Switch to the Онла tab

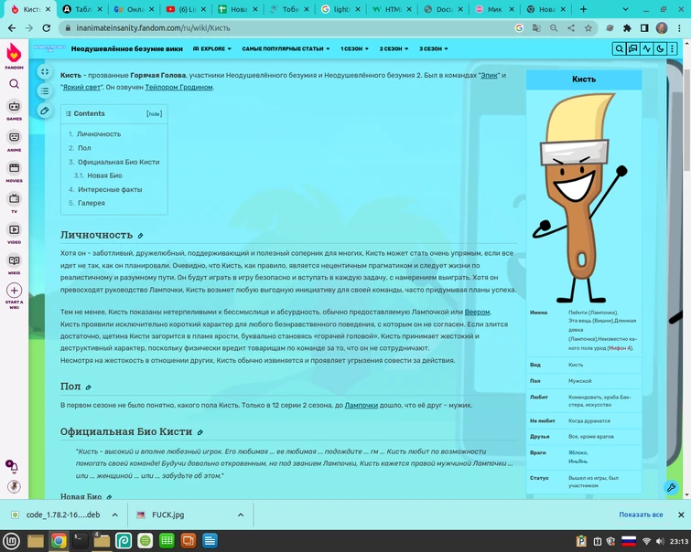tap(135, 9)
